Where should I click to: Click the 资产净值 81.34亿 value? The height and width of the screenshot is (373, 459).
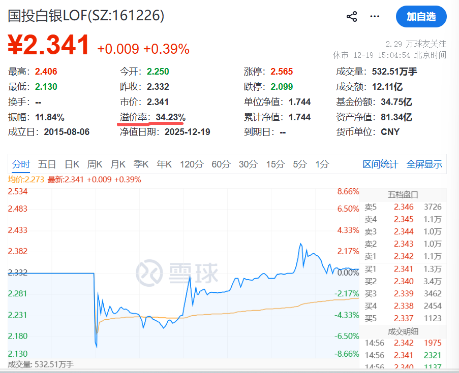[396, 117]
